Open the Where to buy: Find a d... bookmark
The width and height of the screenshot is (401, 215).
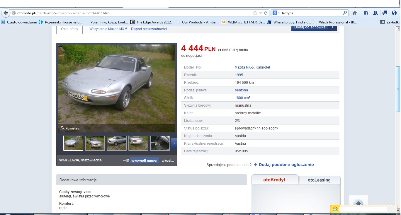(x=289, y=22)
